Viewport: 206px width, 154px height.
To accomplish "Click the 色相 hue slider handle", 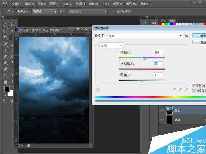I will click(145, 58).
